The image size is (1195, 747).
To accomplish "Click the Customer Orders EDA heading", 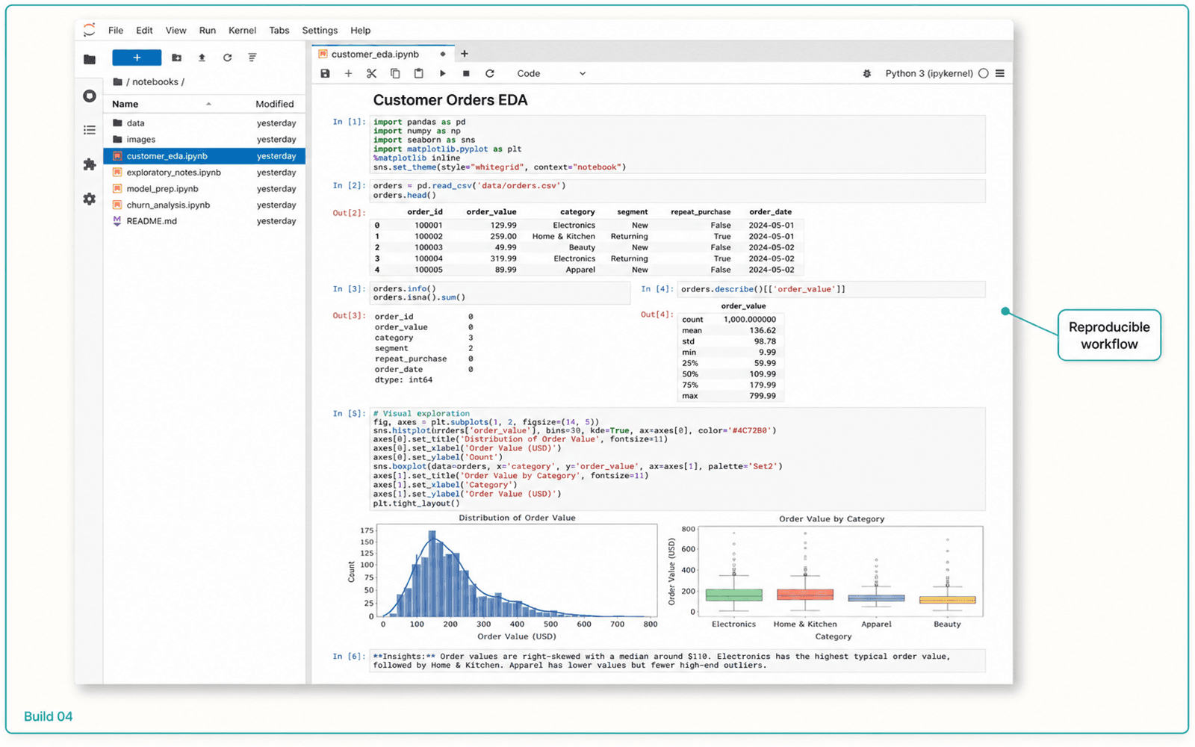I will point(450,100).
